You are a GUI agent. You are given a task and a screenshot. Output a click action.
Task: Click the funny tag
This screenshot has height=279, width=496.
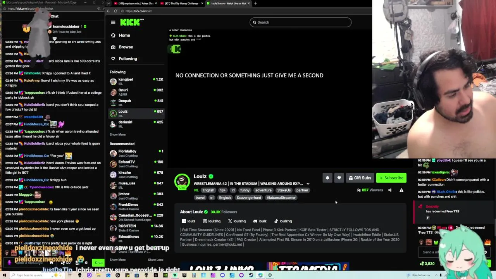[245, 190]
